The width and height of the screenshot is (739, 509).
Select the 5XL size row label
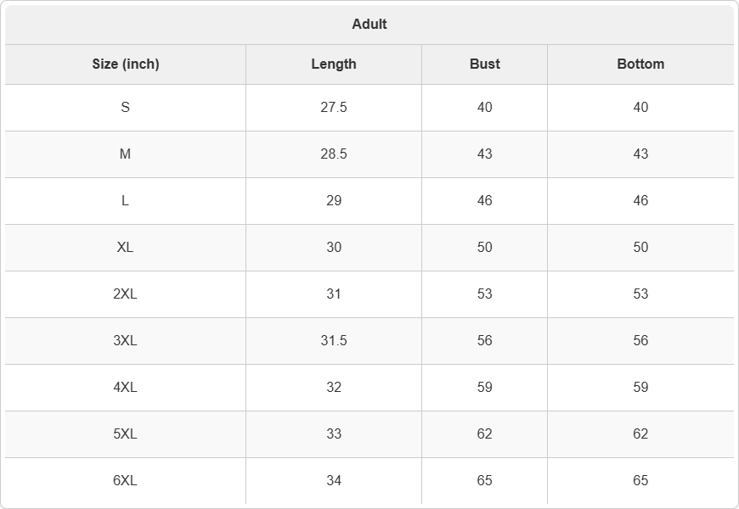(x=126, y=433)
